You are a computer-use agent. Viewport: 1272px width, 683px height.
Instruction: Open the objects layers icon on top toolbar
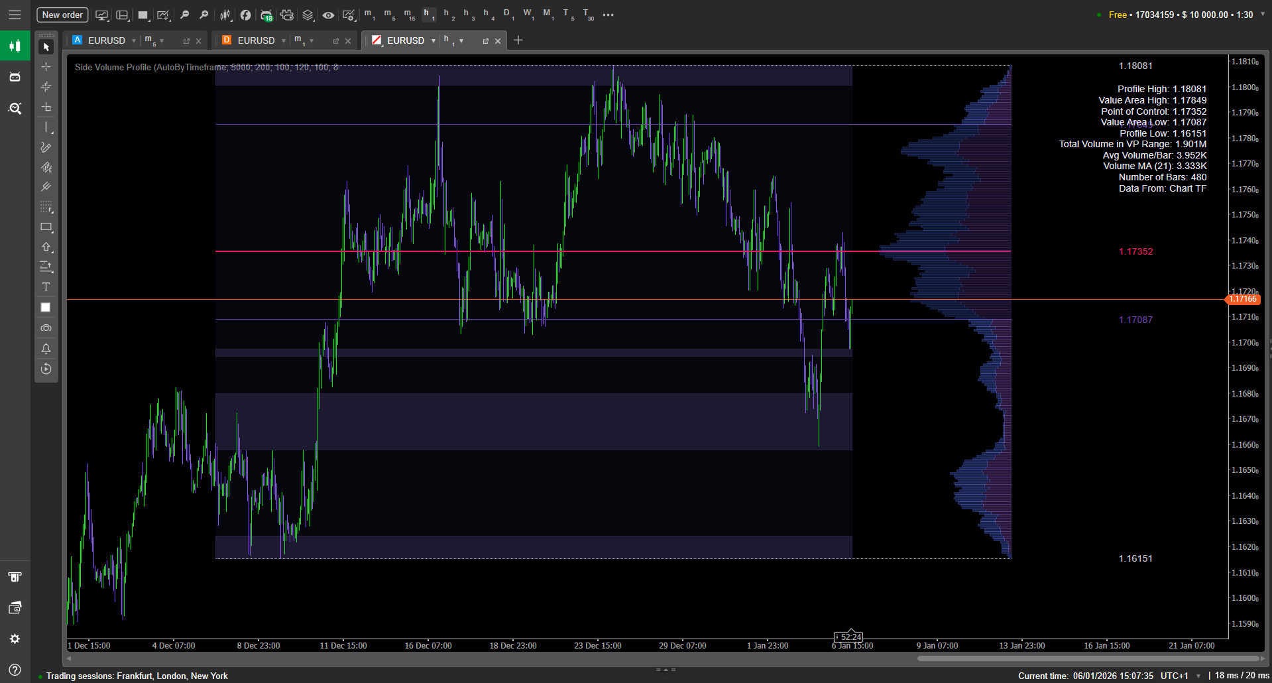(307, 15)
